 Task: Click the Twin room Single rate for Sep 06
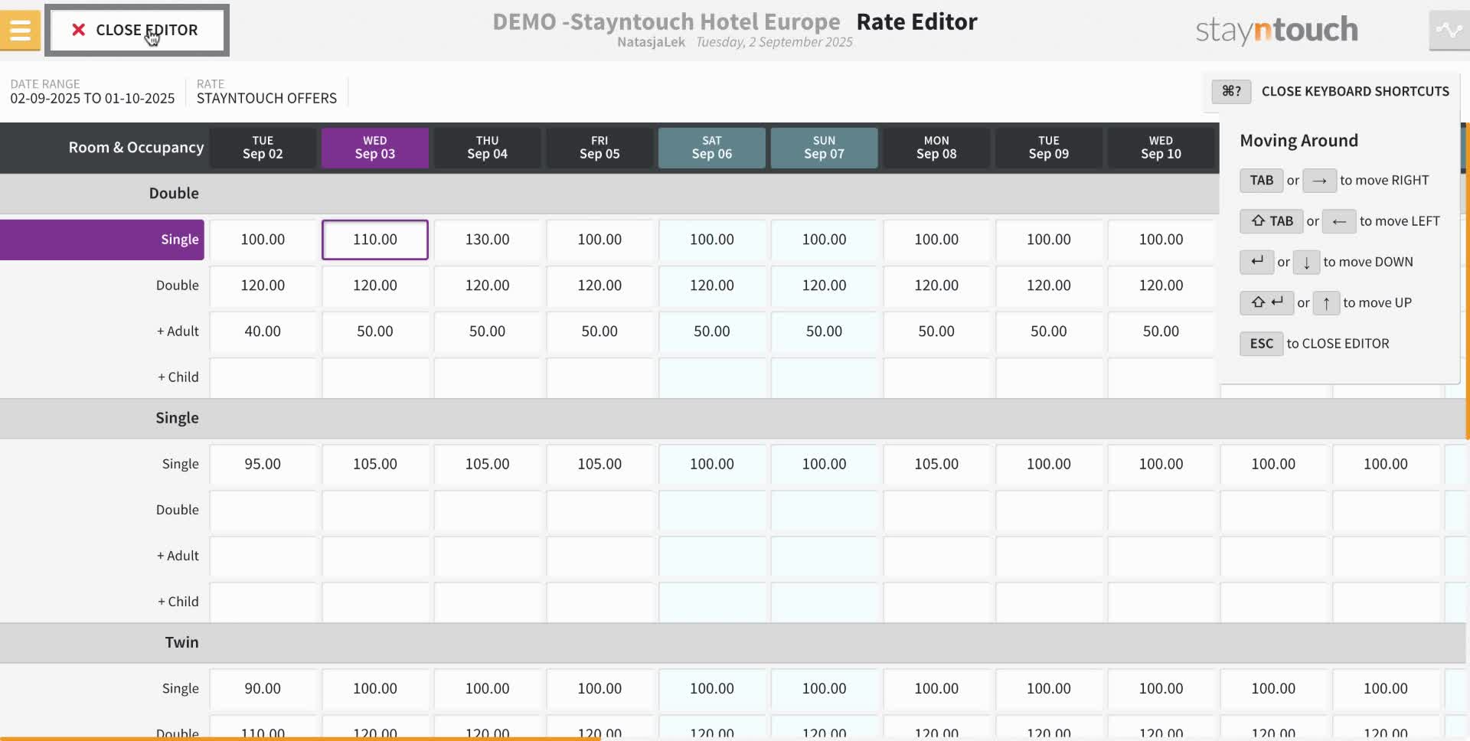712,688
